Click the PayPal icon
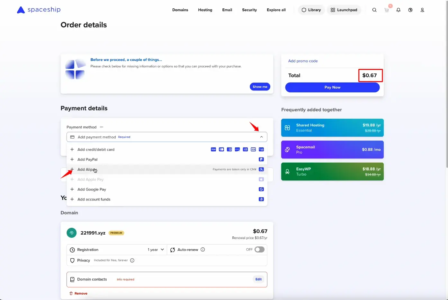This screenshot has height=300, width=448. [x=261, y=159]
